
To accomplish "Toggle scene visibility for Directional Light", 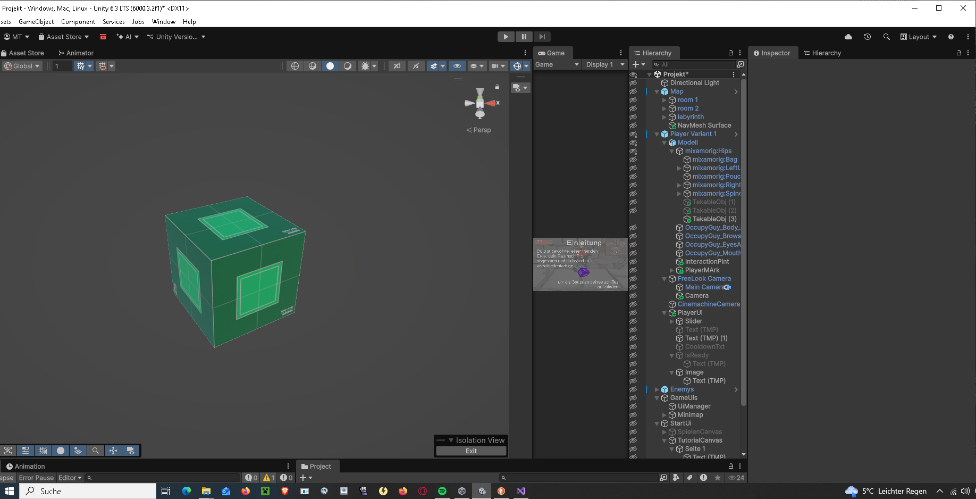I will (x=633, y=83).
